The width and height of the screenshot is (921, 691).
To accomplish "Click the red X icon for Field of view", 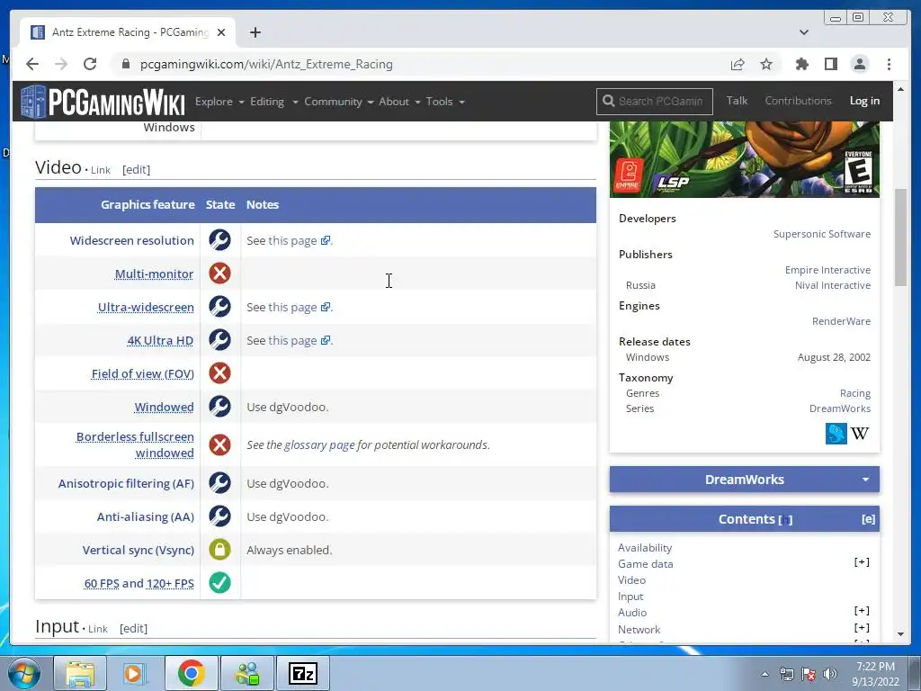I will click(x=219, y=373).
